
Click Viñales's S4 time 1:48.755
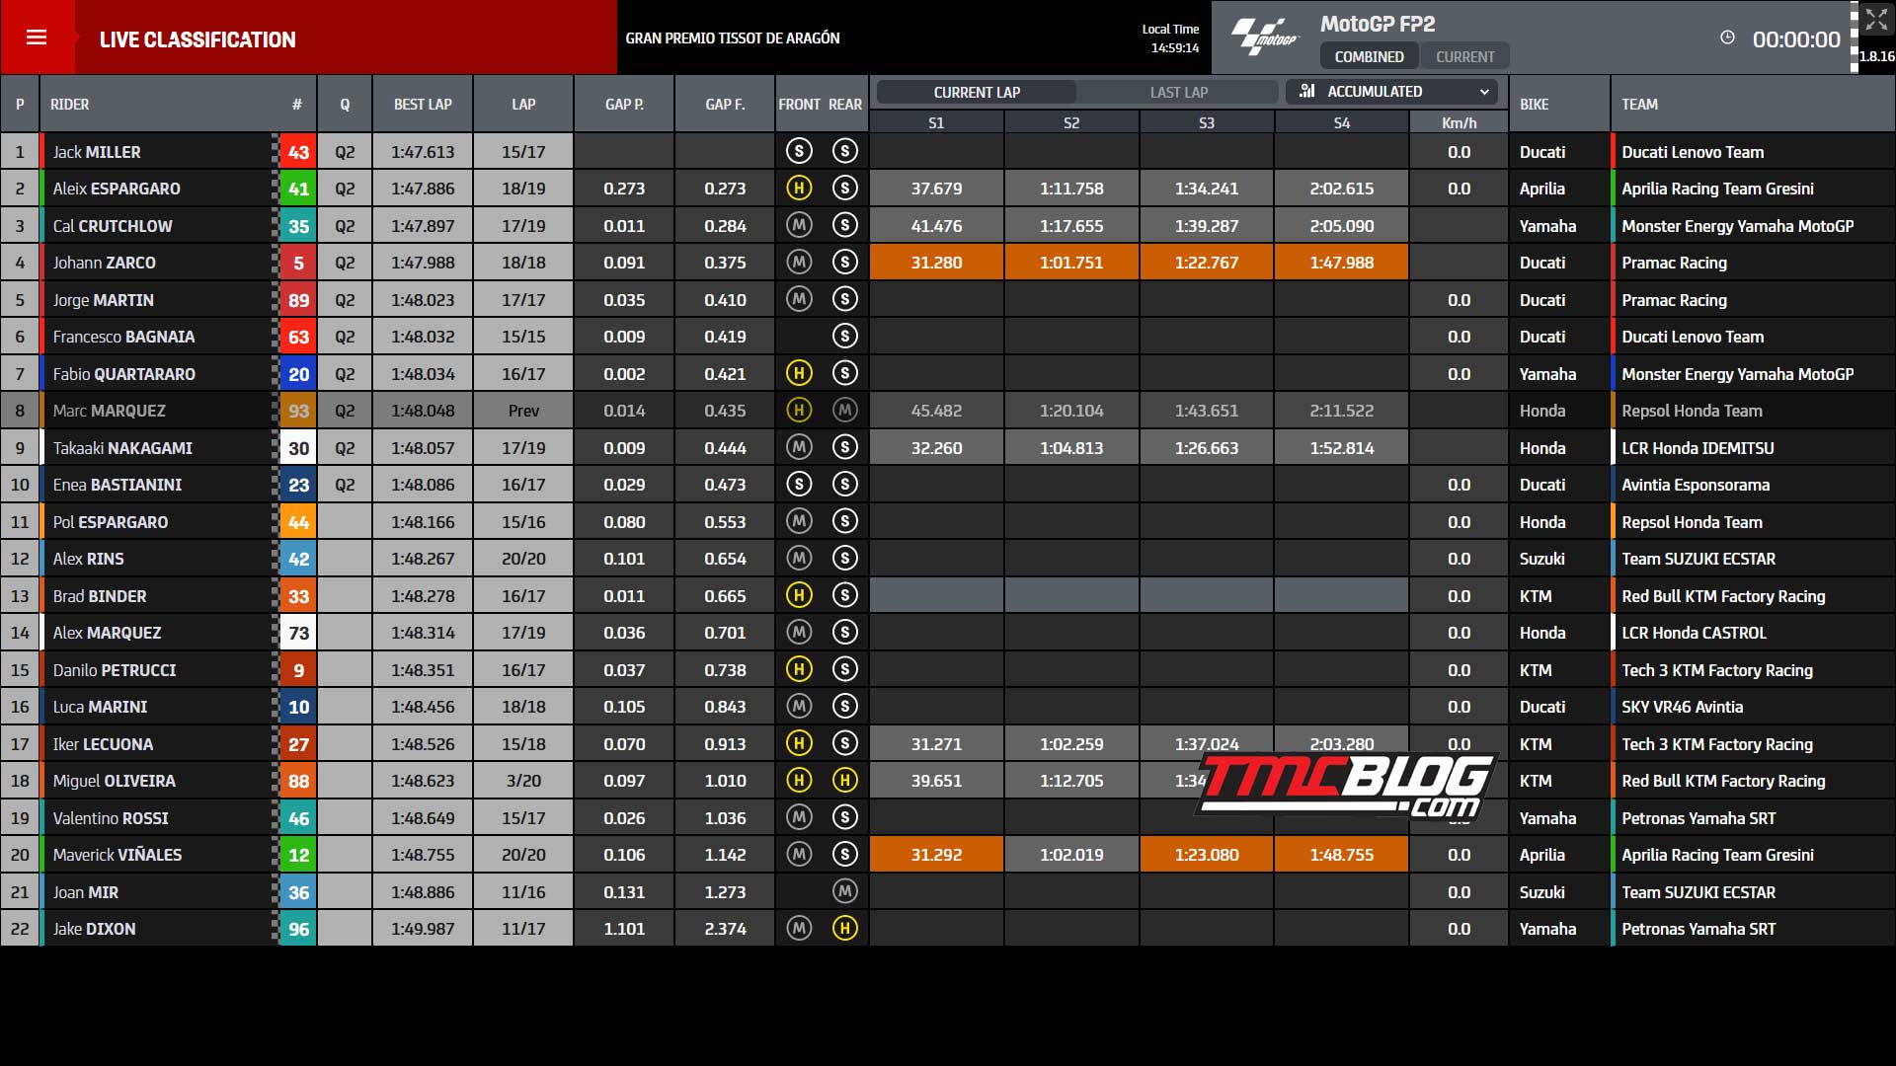coord(1341,855)
